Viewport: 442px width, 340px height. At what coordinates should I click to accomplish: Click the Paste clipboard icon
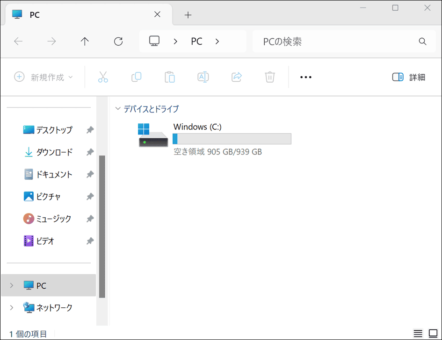(170, 77)
